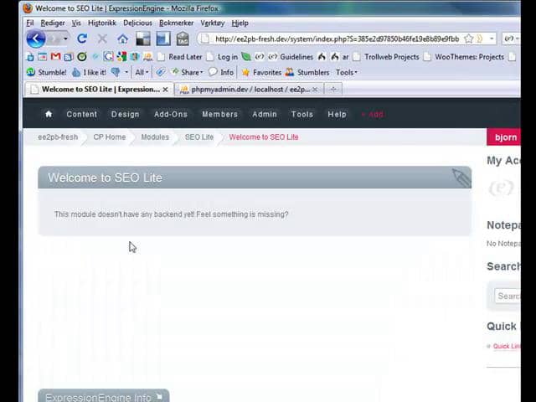Go to CP Home breadcrumb

pyautogui.click(x=110, y=137)
